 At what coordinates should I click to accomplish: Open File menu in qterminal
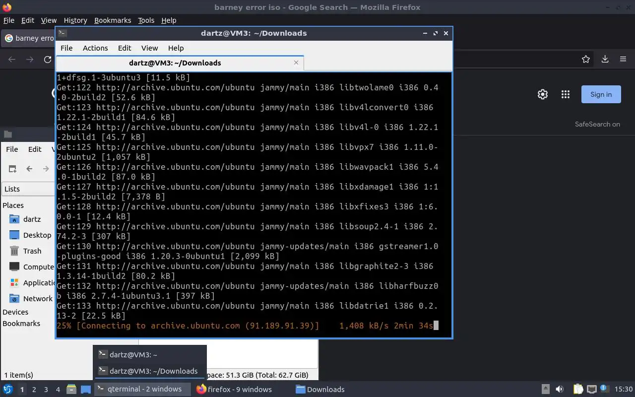pos(66,48)
